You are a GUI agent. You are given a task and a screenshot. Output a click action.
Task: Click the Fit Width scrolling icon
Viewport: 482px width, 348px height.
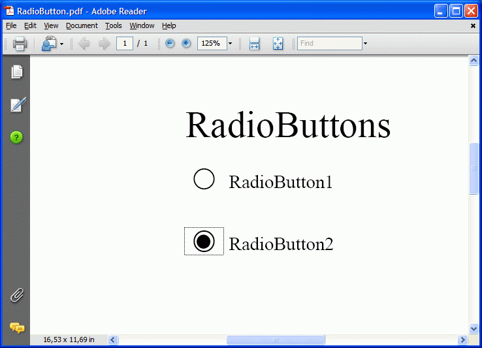click(x=254, y=43)
